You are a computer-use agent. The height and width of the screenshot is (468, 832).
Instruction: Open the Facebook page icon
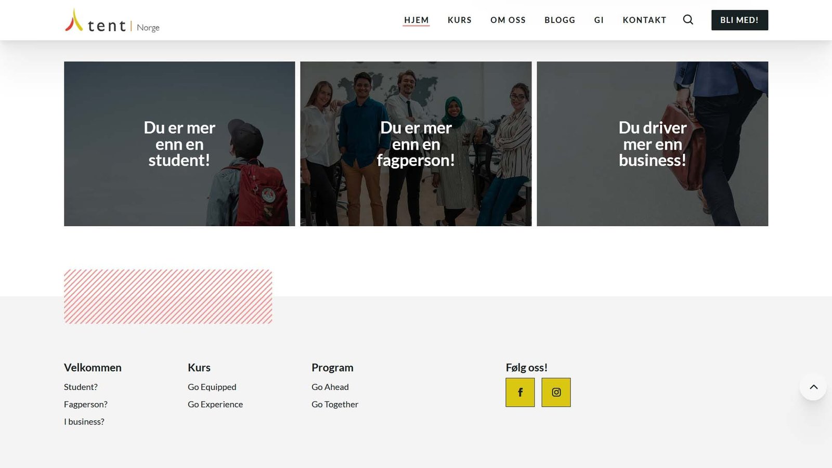[520, 392]
